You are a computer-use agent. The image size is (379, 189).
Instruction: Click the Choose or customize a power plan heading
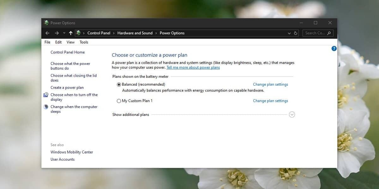(149, 55)
